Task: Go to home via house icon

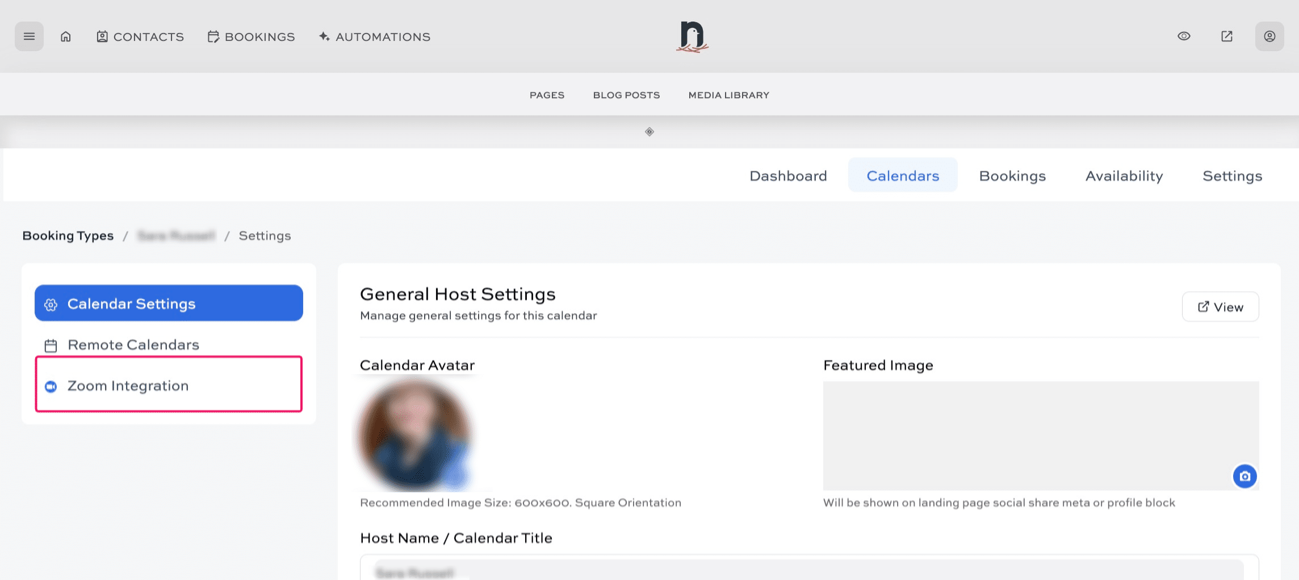Action: pos(66,36)
